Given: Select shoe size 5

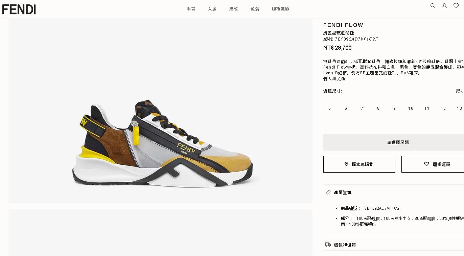Looking at the screenshot, I should 330,108.
